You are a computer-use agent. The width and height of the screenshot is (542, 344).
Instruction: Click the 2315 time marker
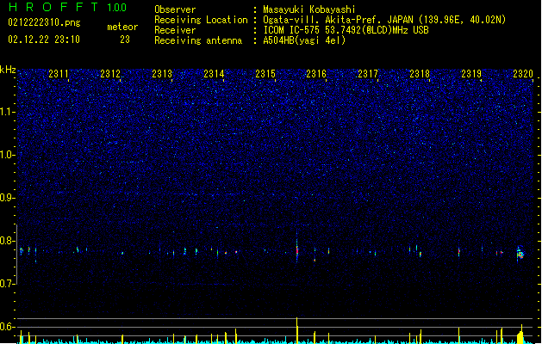pos(265,73)
